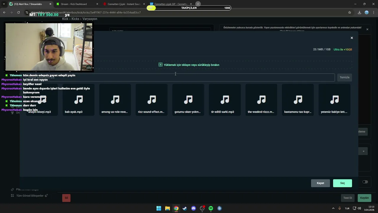Click the Kapat button
Image resolution: width=378 pixels, height=213 pixels.
[320, 183]
